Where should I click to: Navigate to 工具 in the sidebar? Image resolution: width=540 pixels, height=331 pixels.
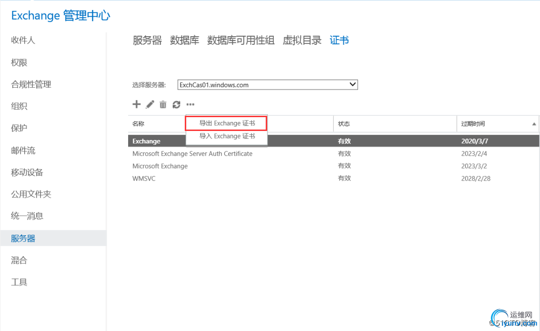coord(19,282)
